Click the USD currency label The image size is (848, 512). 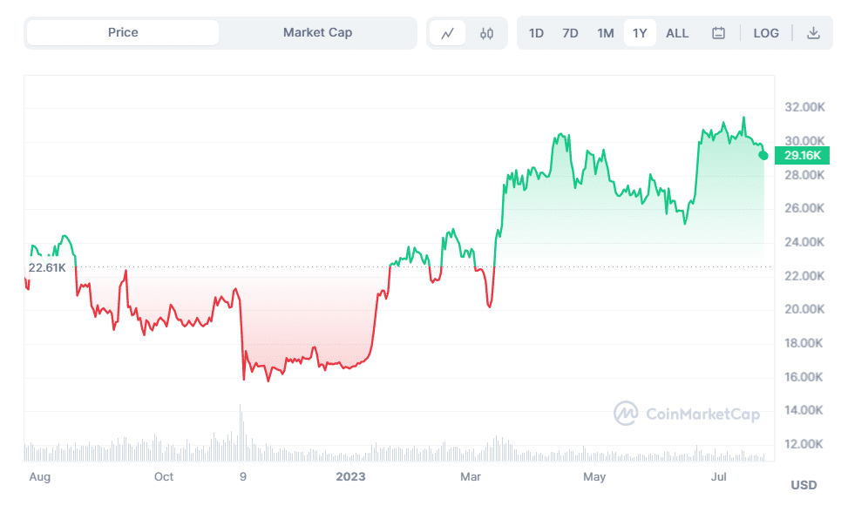[804, 485]
